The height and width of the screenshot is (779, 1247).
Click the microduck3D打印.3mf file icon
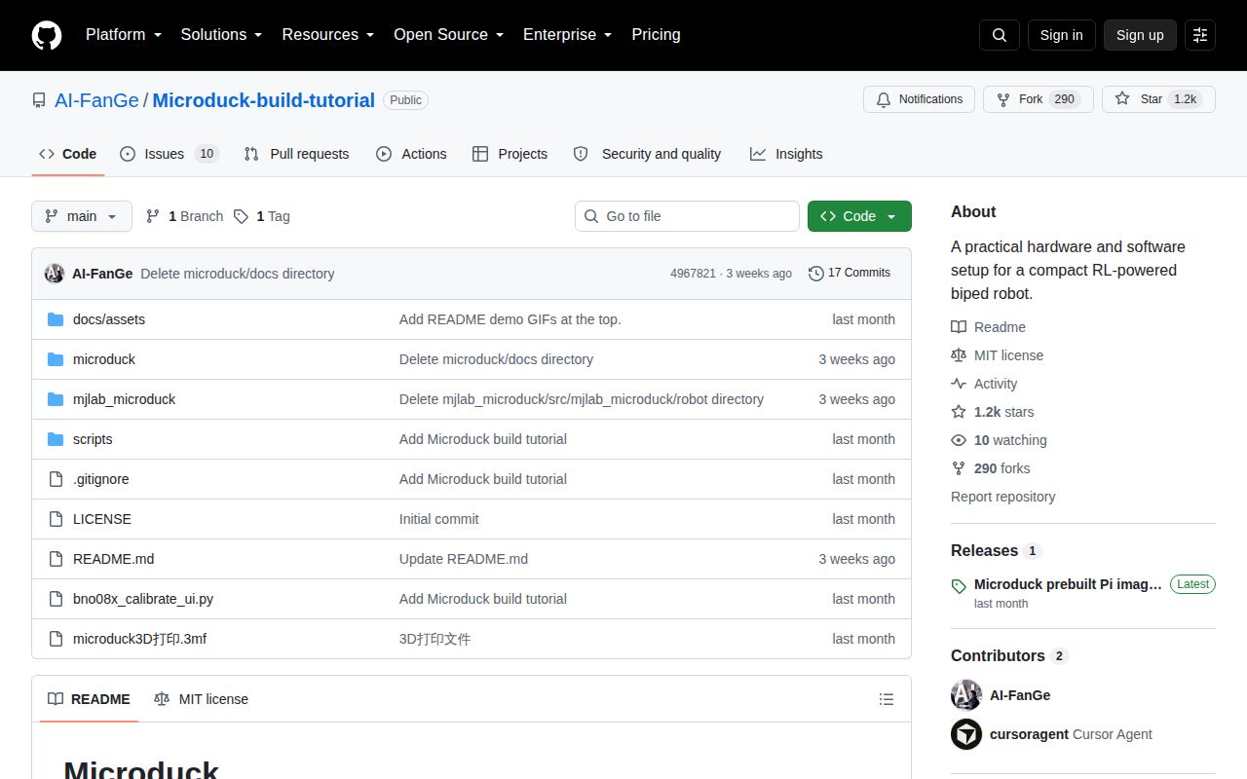pos(56,639)
